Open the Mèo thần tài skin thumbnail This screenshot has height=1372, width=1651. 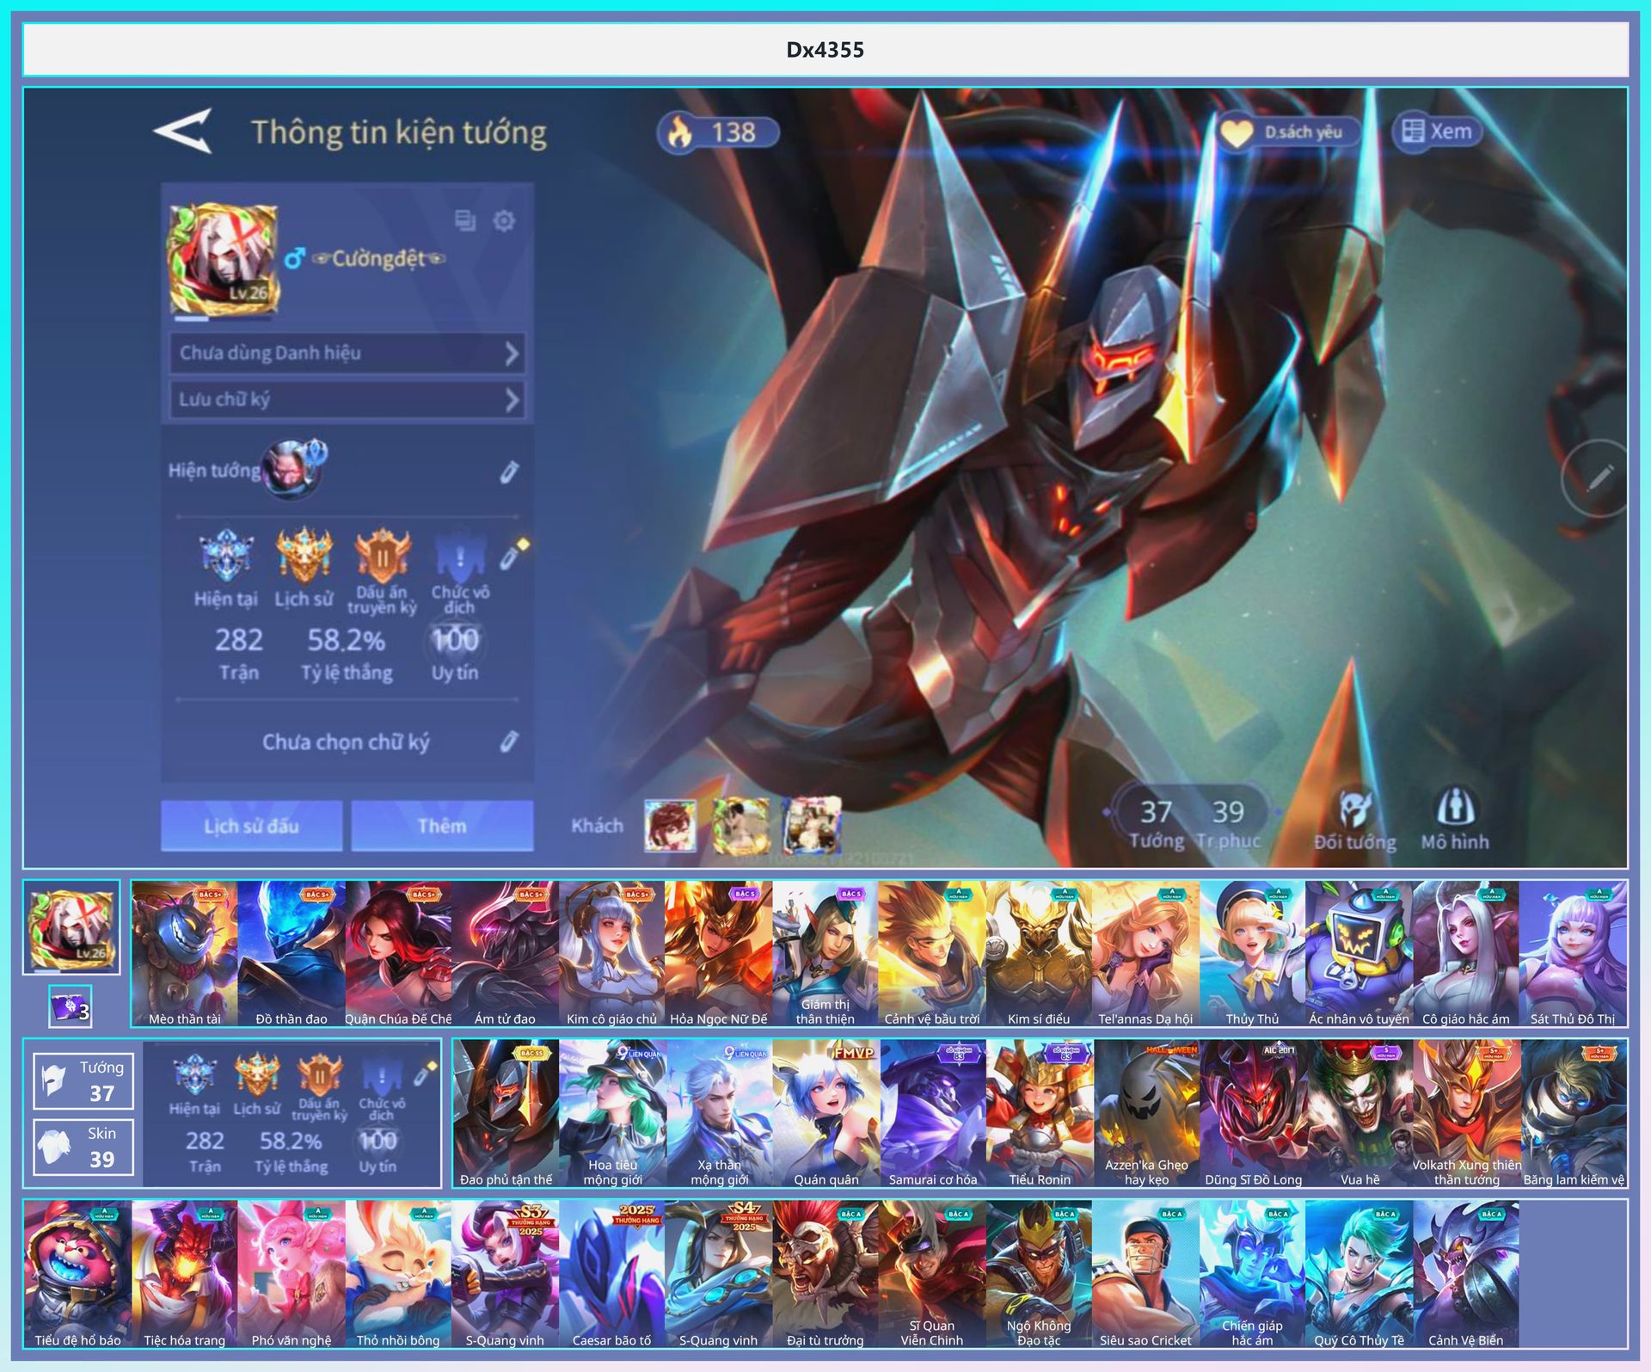(x=185, y=953)
